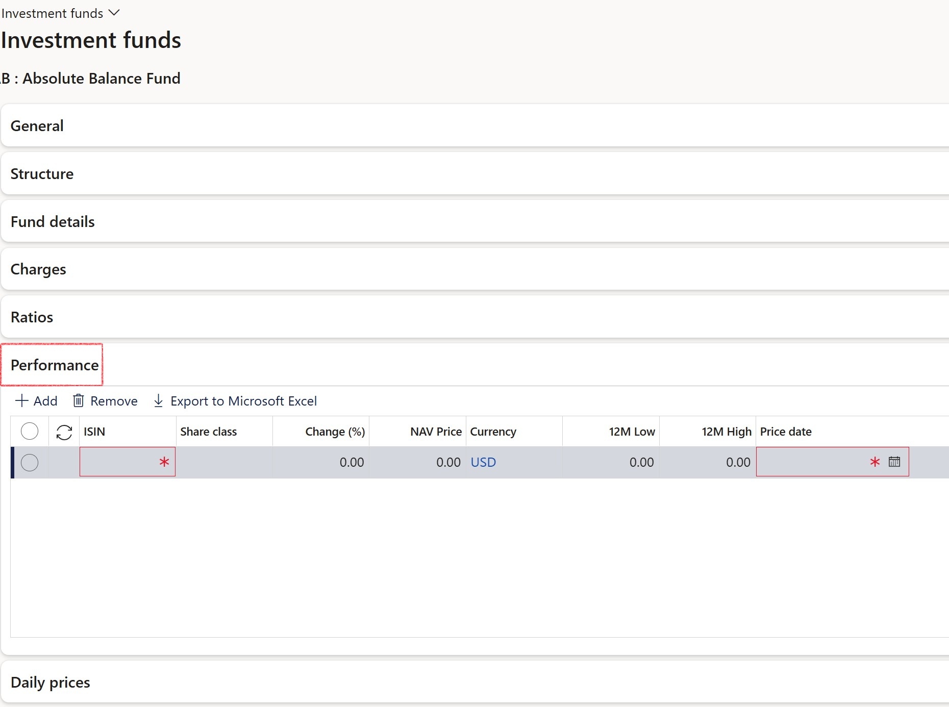Screen dimensions: 949x707
Task: Click the refresh icon in grid header
Action: coord(64,432)
